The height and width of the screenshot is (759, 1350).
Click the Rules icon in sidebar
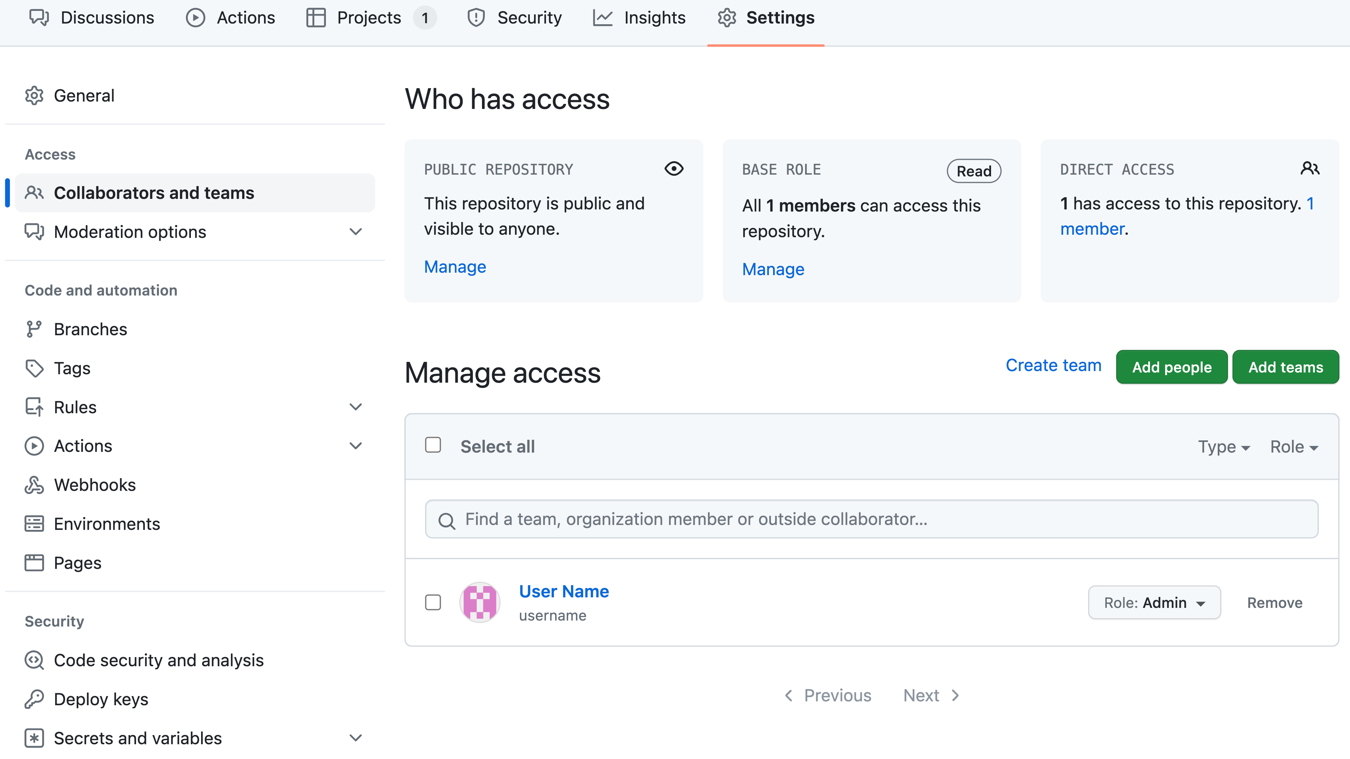(34, 407)
